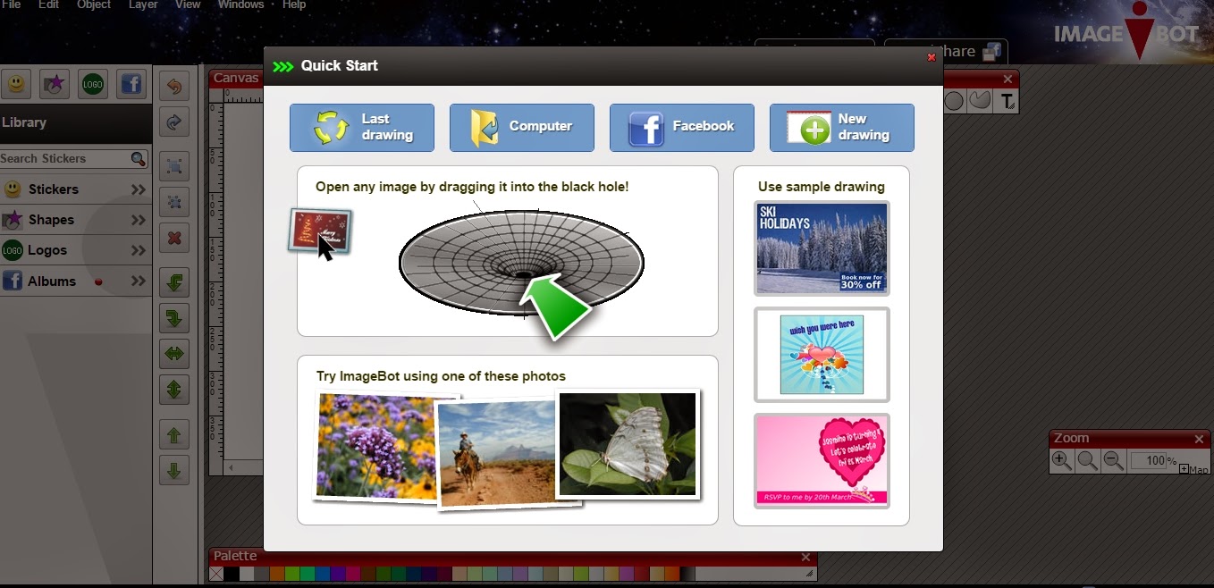The height and width of the screenshot is (588, 1214).
Task: Open the star Shapes tab icon
Action: point(55,84)
